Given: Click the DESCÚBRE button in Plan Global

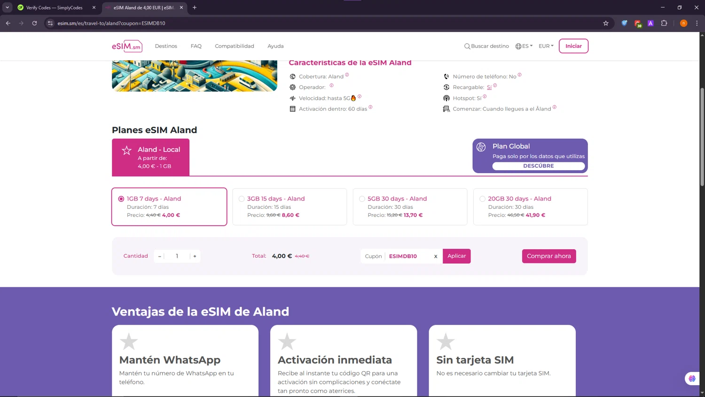Looking at the screenshot, I should (x=538, y=166).
